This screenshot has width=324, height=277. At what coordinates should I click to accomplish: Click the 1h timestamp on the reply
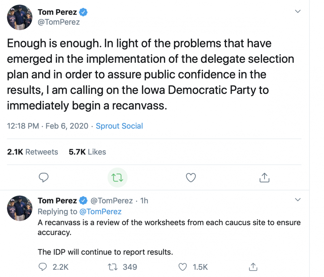[144, 200]
